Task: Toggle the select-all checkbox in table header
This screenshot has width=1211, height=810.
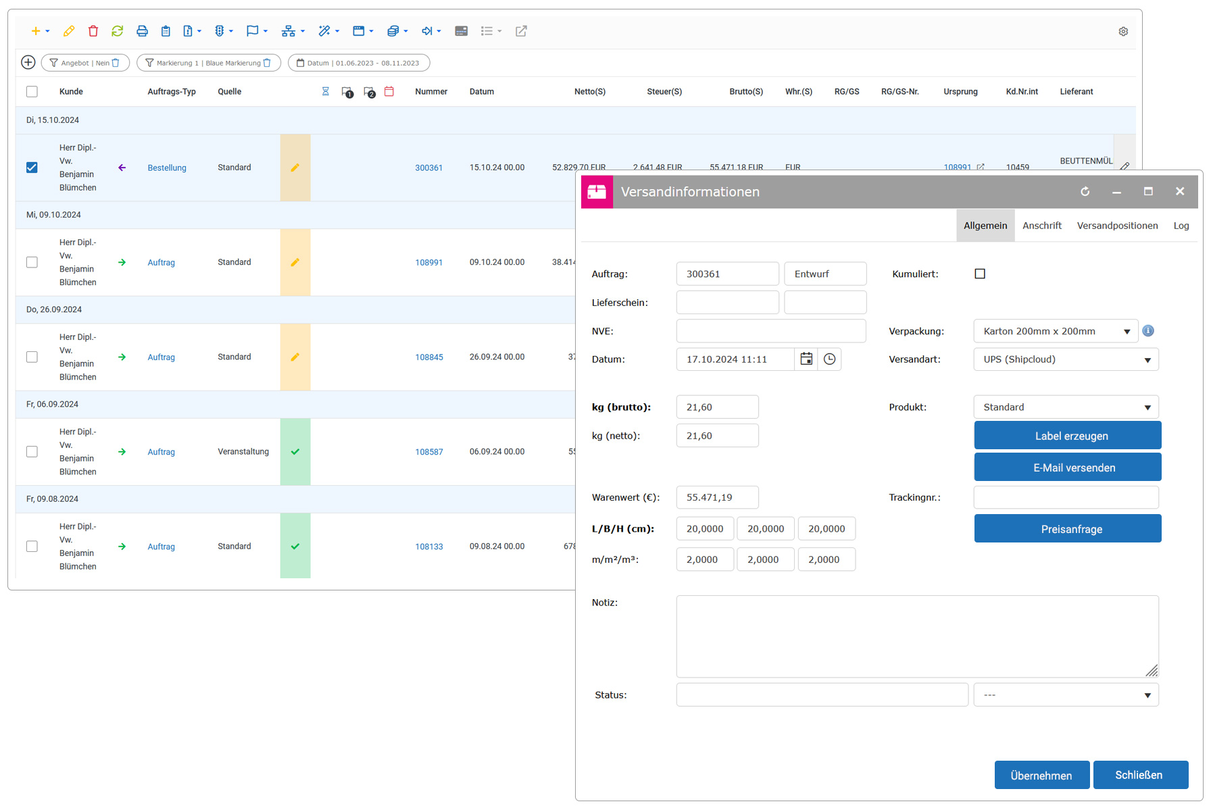Action: pyautogui.click(x=32, y=92)
